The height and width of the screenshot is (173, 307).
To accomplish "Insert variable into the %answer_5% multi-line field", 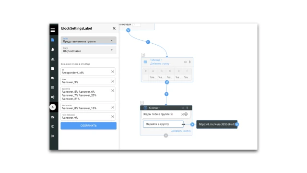I will pos(112,91).
